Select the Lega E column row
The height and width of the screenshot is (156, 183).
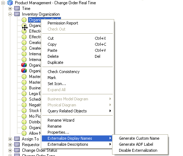35,94
